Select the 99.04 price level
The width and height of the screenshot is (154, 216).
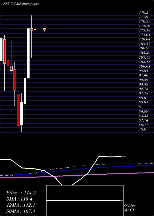(144, 71)
